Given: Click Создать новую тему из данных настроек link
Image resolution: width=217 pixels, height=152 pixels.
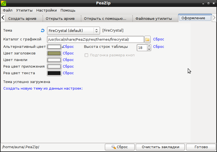Looking at the screenshot, I should [43, 89].
